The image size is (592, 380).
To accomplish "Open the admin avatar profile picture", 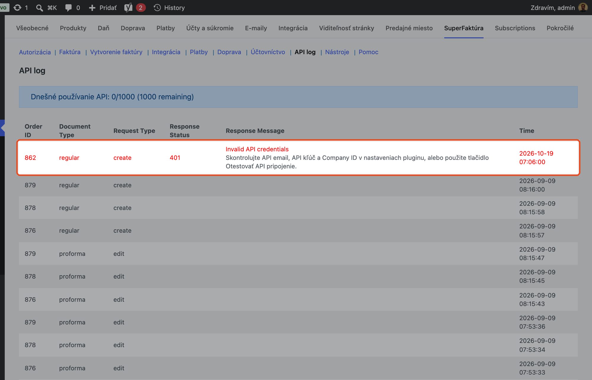I will click(583, 8).
